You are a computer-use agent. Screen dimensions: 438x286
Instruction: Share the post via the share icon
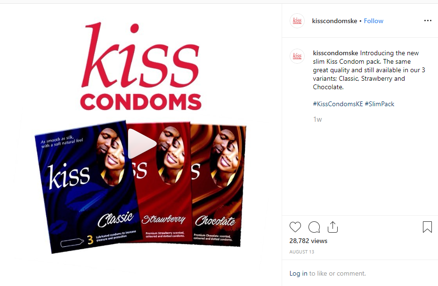(x=333, y=227)
